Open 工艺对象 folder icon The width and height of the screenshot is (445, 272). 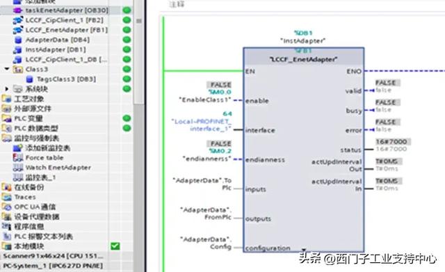[x=6, y=99]
